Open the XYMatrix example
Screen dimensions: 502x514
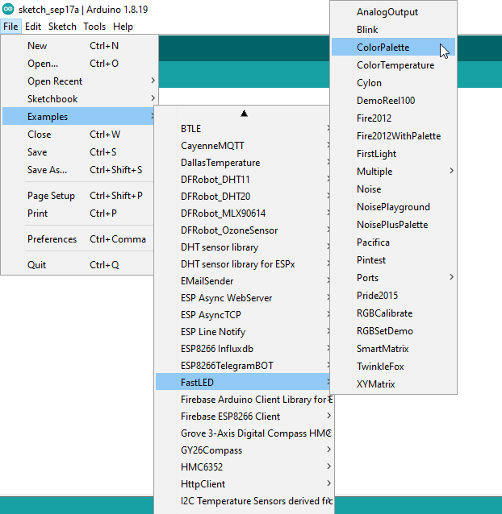393,383
